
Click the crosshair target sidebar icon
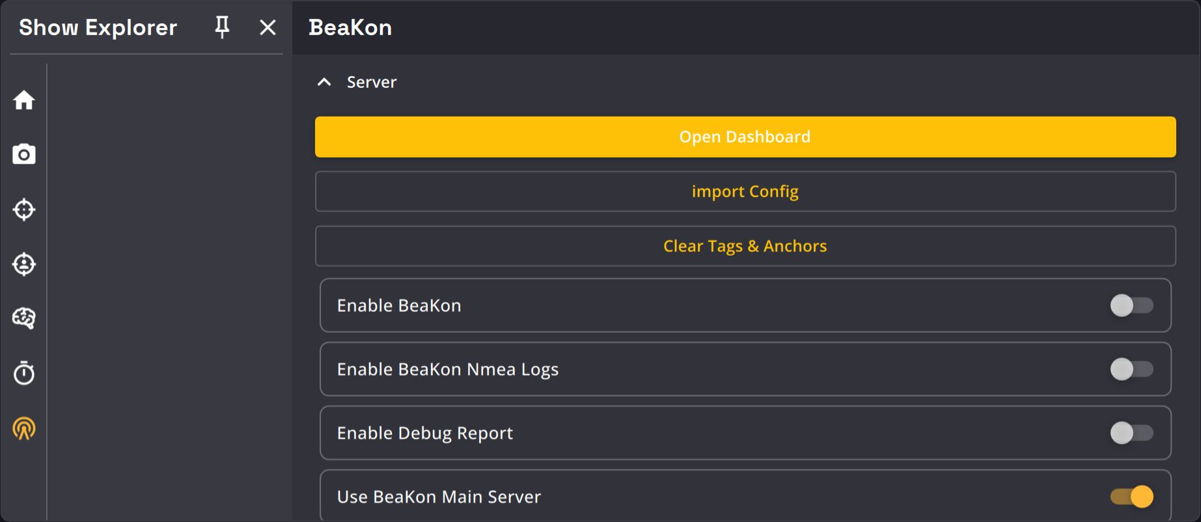click(24, 210)
